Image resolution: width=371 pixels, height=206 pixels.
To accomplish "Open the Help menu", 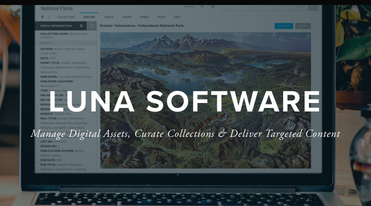I will tap(177, 17).
